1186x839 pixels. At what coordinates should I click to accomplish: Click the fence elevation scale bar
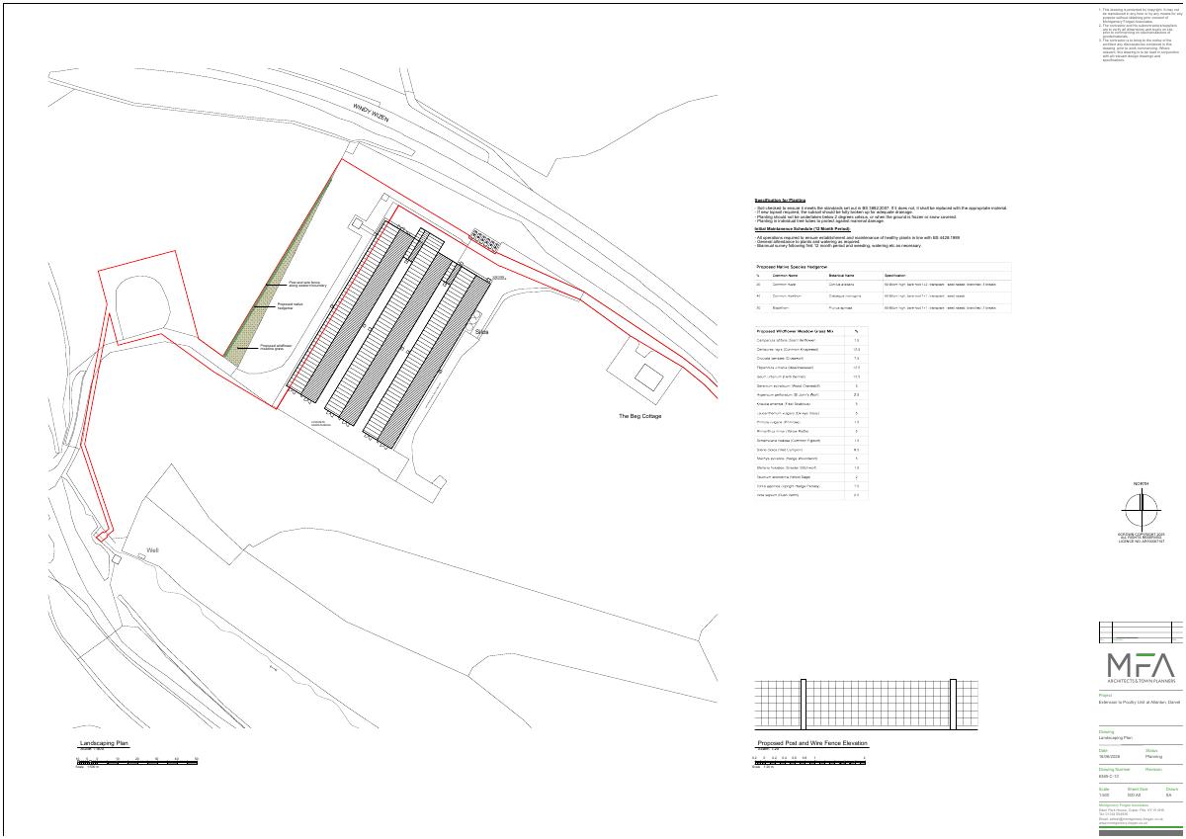point(808,761)
